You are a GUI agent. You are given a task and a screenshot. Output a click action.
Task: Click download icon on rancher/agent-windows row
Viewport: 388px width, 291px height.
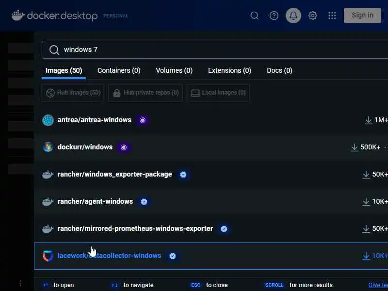tap(366, 202)
